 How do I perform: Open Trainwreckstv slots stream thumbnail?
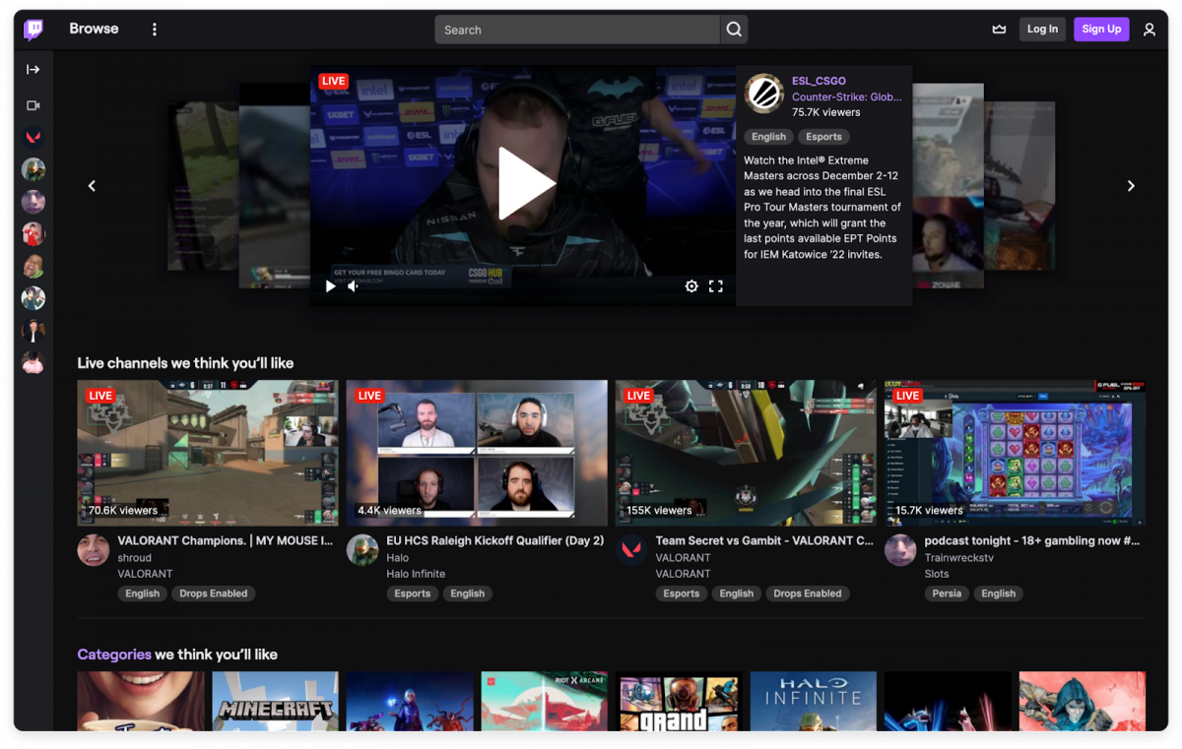point(1015,453)
